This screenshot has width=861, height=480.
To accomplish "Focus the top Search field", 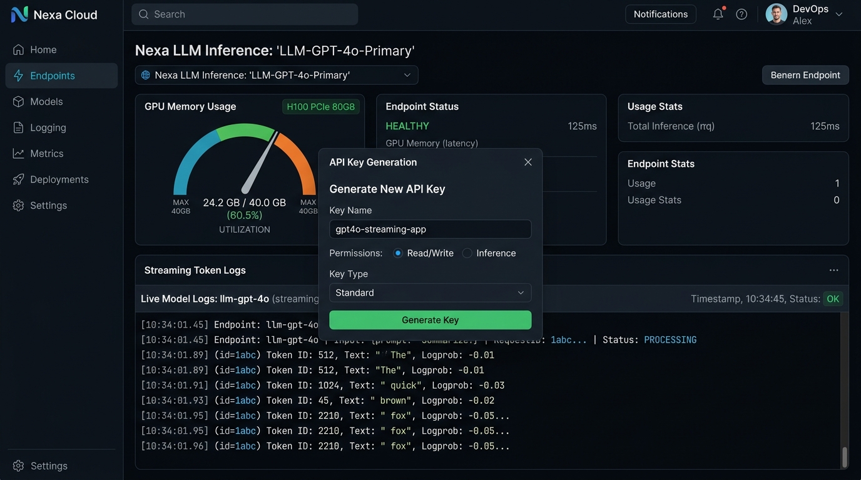I will 245,14.
